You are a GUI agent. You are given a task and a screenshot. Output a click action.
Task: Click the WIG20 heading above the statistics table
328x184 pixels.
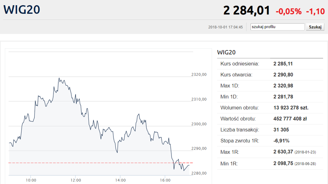click(x=226, y=52)
